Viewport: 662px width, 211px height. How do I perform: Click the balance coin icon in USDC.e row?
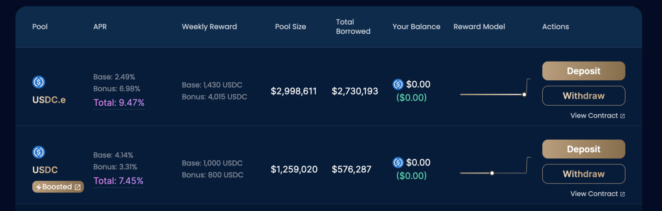pyautogui.click(x=398, y=84)
